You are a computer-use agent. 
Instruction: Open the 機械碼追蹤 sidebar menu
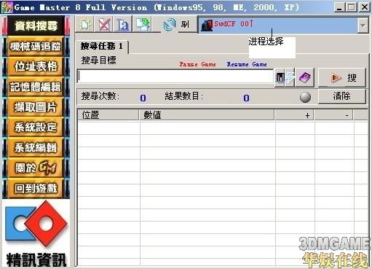coord(36,46)
